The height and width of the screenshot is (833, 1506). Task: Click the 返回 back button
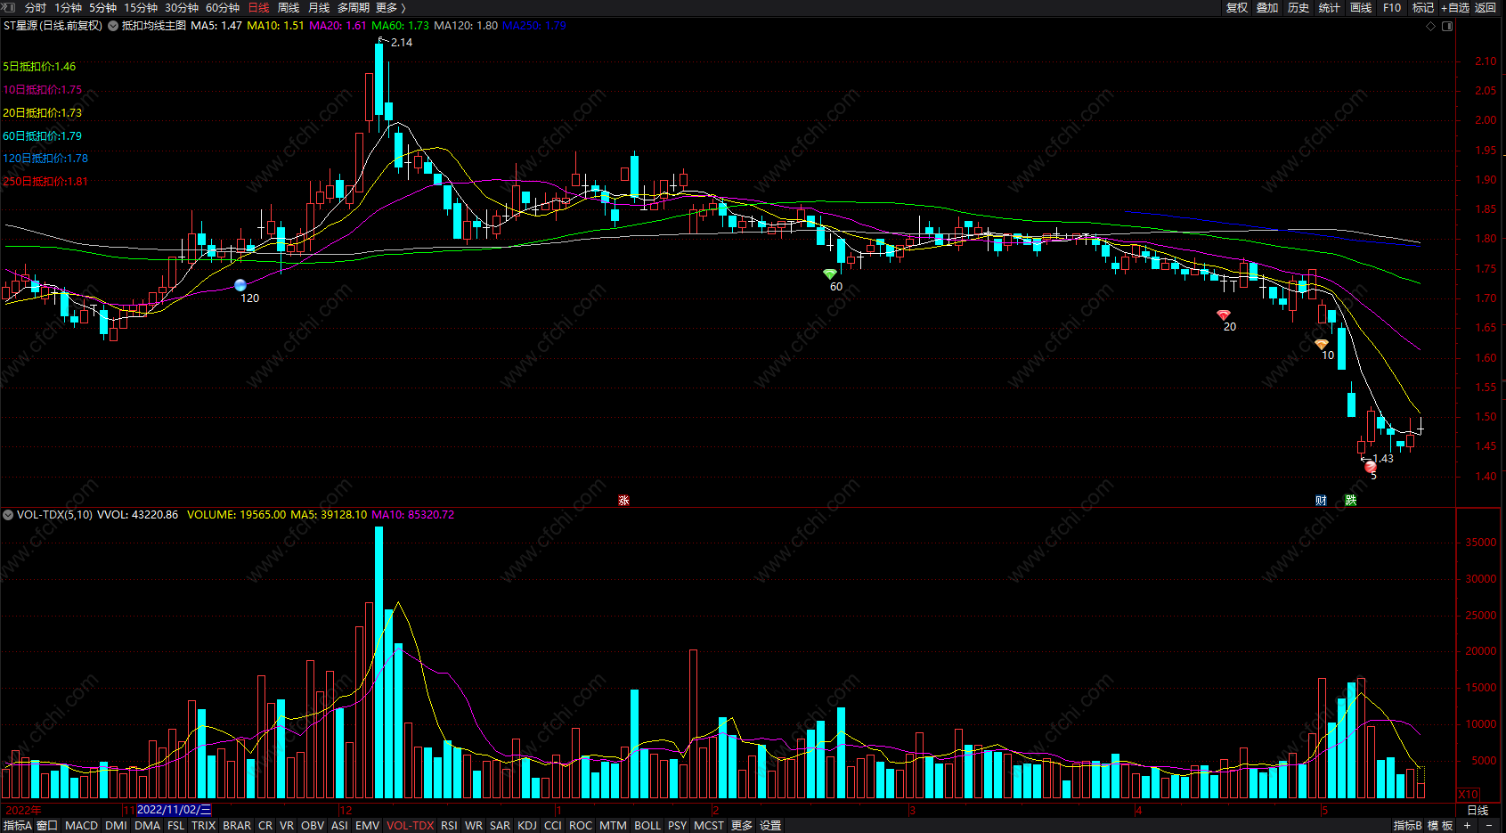(1486, 7)
